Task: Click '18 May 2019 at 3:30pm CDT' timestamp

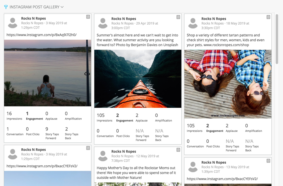Action: coord(225,25)
